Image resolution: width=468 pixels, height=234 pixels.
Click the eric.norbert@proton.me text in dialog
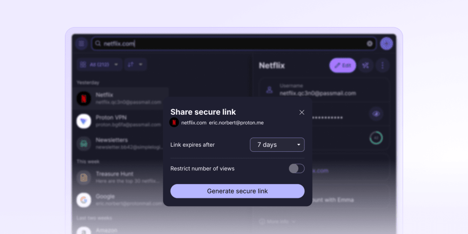[x=236, y=122]
